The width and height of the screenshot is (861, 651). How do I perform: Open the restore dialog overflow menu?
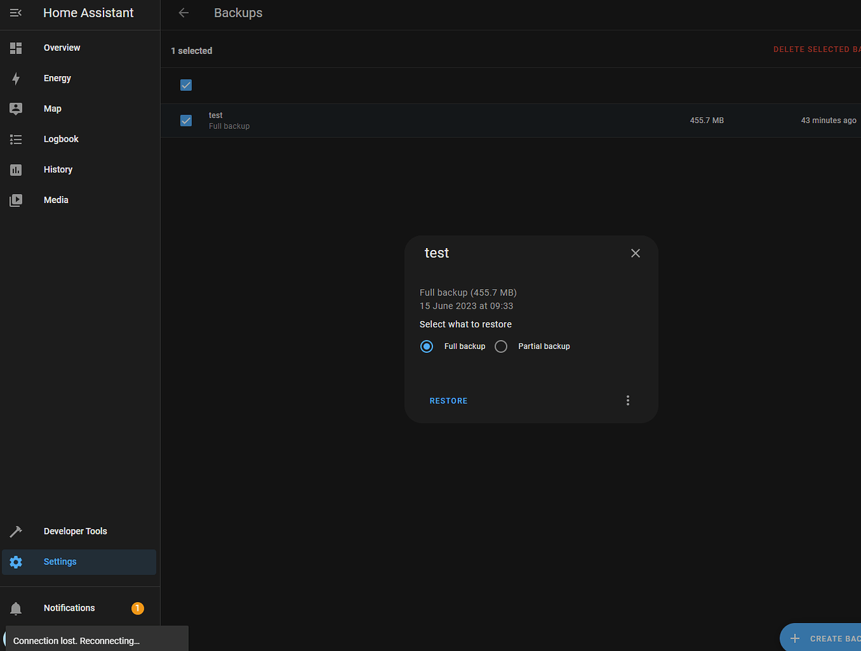tap(627, 400)
